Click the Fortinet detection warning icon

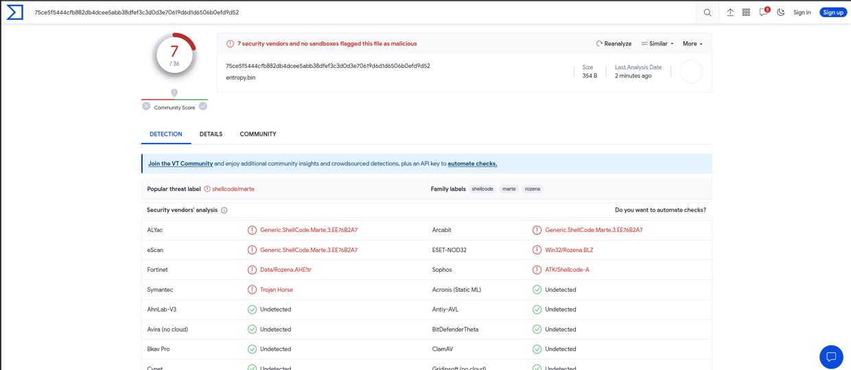(x=252, y=270)
